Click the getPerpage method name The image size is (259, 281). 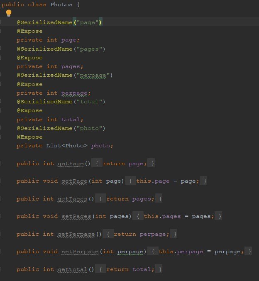click(76, 234)
